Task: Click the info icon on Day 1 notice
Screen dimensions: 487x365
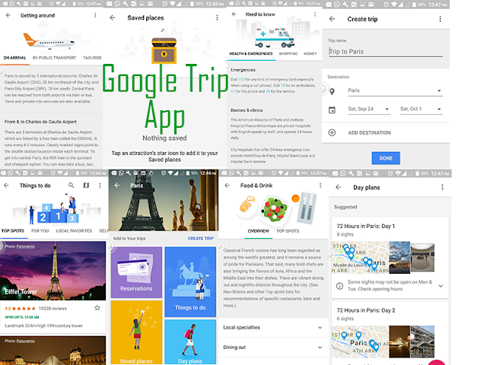Action: click(x=339, y=286)
